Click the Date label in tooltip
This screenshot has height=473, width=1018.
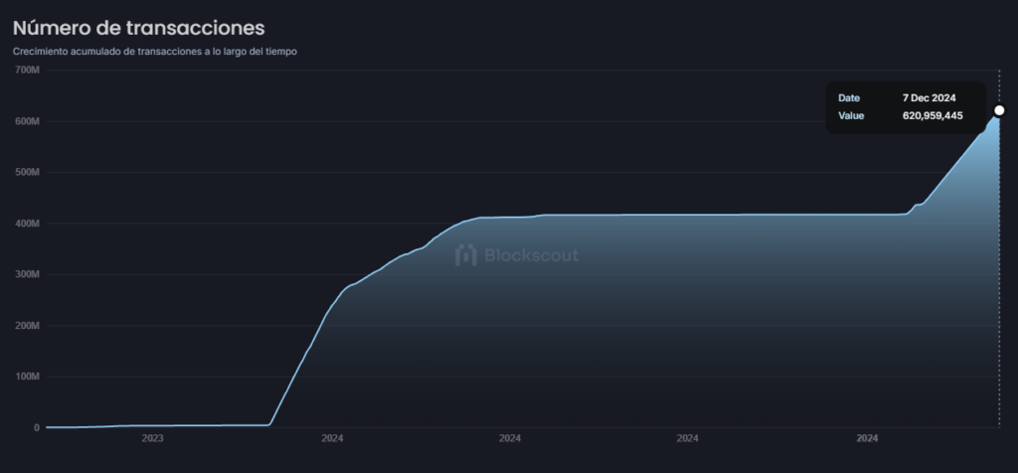pyautogui.click(x=849, y=98)
